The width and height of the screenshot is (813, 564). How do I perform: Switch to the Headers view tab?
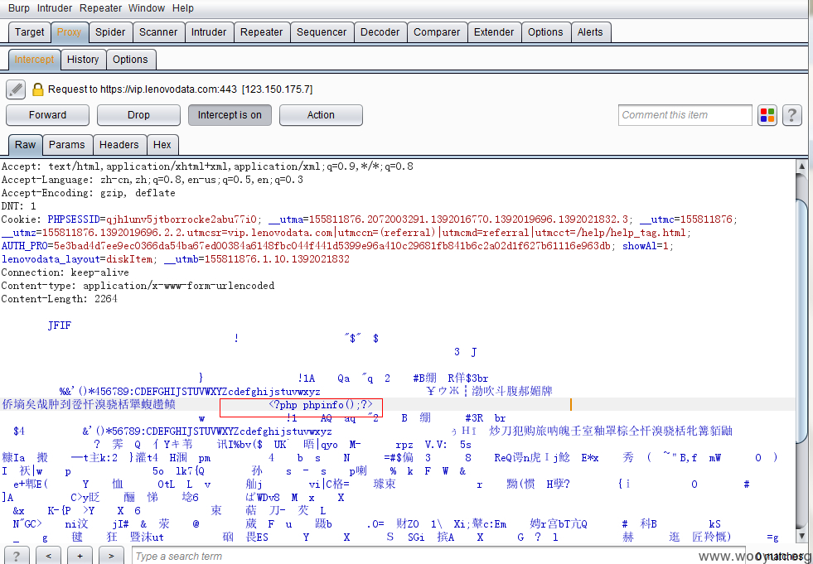pyautogui.click(x=119, y=145)
